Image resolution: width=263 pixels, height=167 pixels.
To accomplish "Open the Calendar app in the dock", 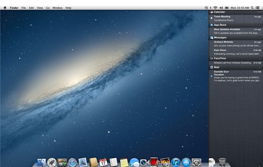I will pos(103,162).
